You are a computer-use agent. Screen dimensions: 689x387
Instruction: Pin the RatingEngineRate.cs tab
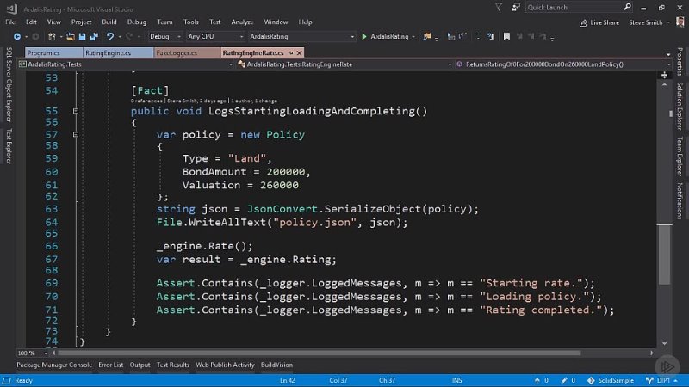pyautogui.click(x=291, y=53)
